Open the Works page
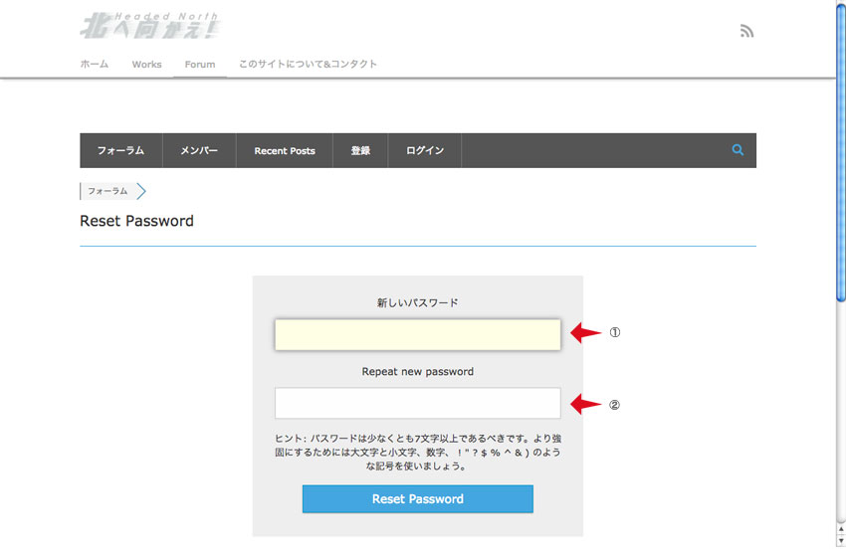This screenshot has width=846, height=557. tap(146, 65)
